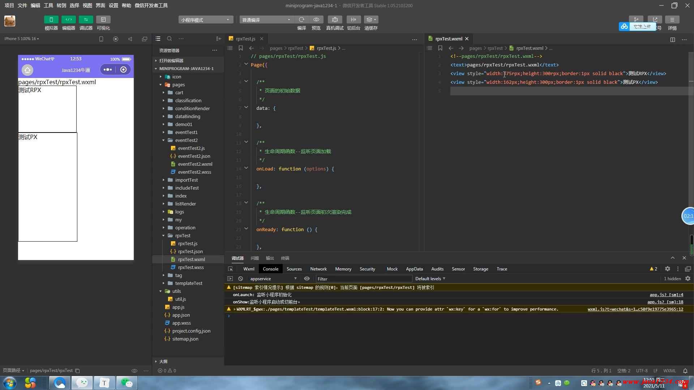Click bookmark icon in left editor breadcrumb

[241, 48]
